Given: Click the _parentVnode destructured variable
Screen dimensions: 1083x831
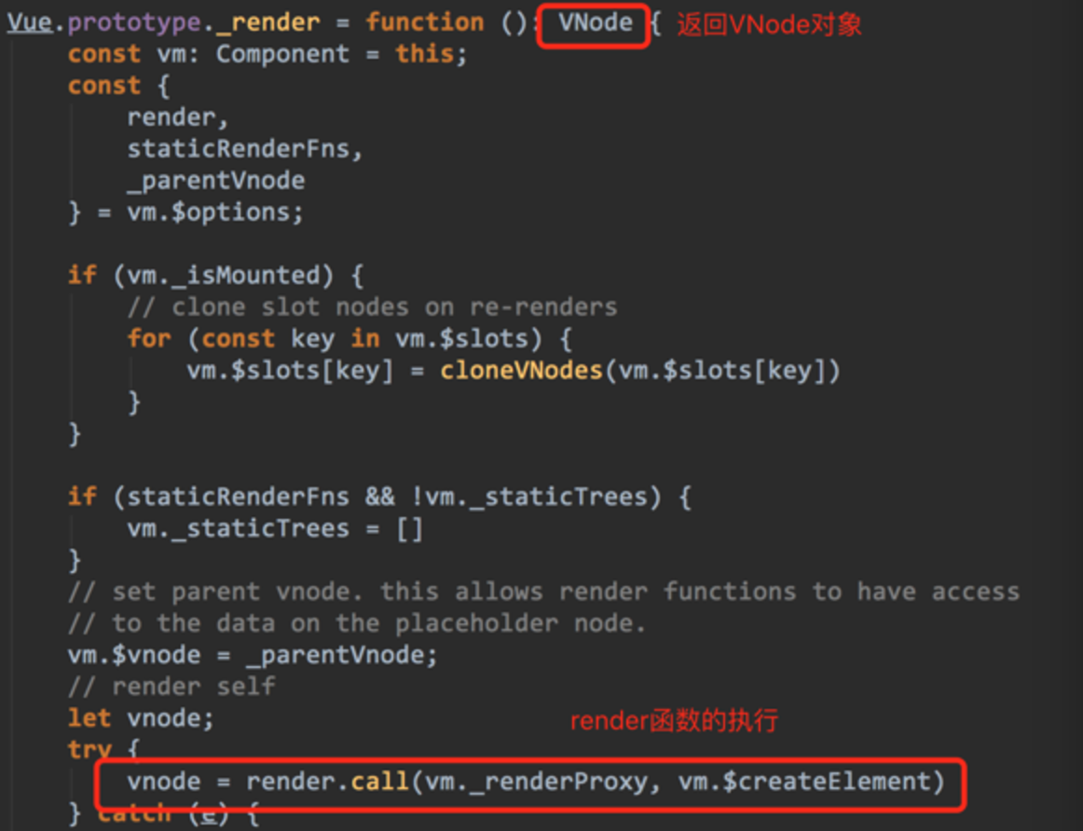Looking at the screenshot, I should [215, 181].
